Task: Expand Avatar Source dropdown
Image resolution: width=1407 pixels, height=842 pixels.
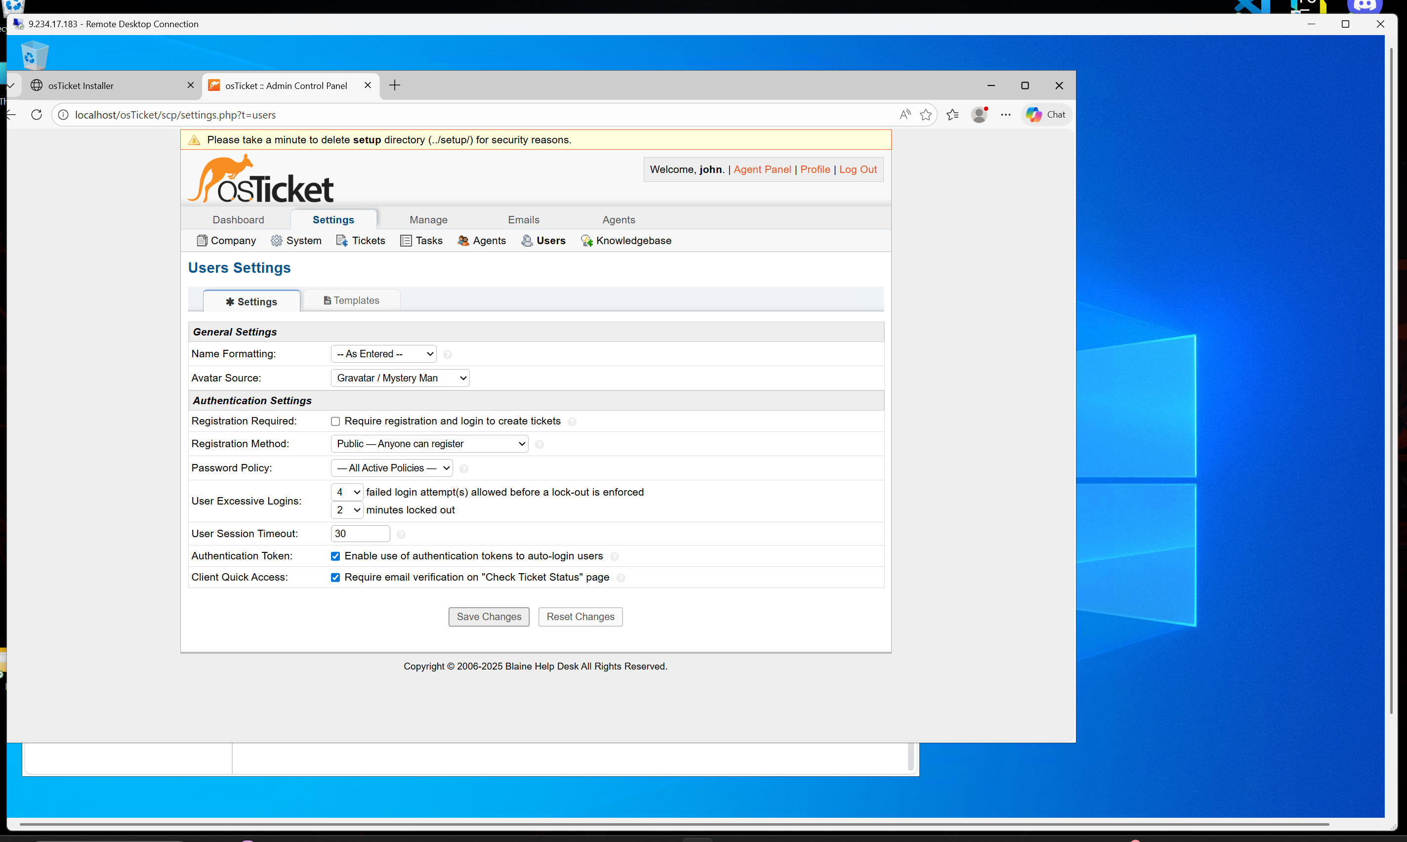Action: click(x=400, y=378)
